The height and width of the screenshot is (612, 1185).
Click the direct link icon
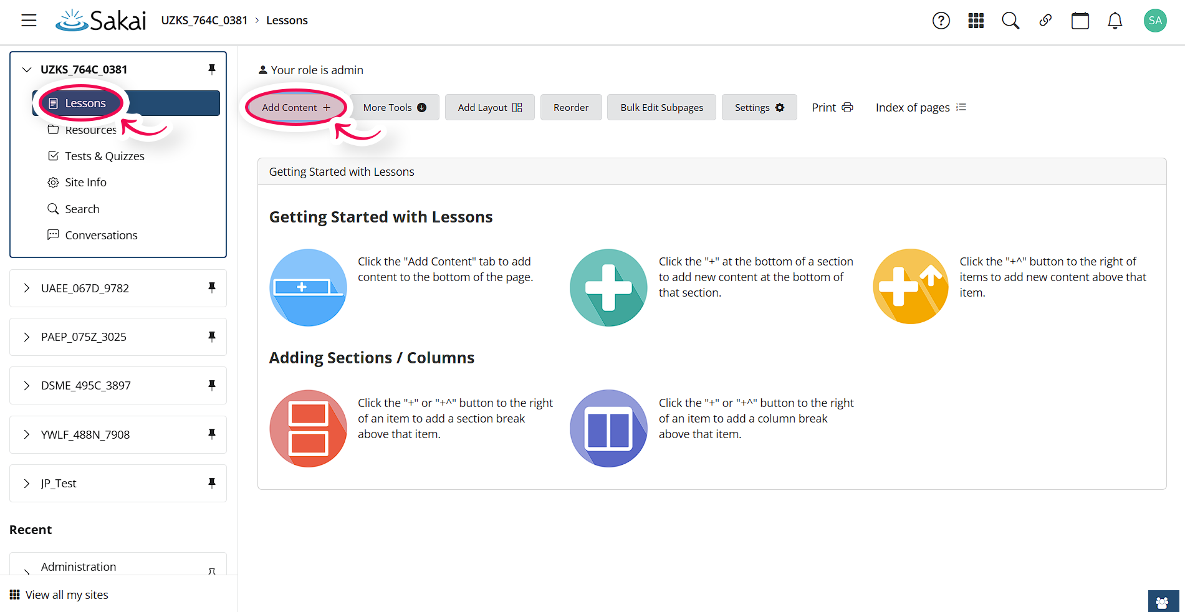point(1045,20)
